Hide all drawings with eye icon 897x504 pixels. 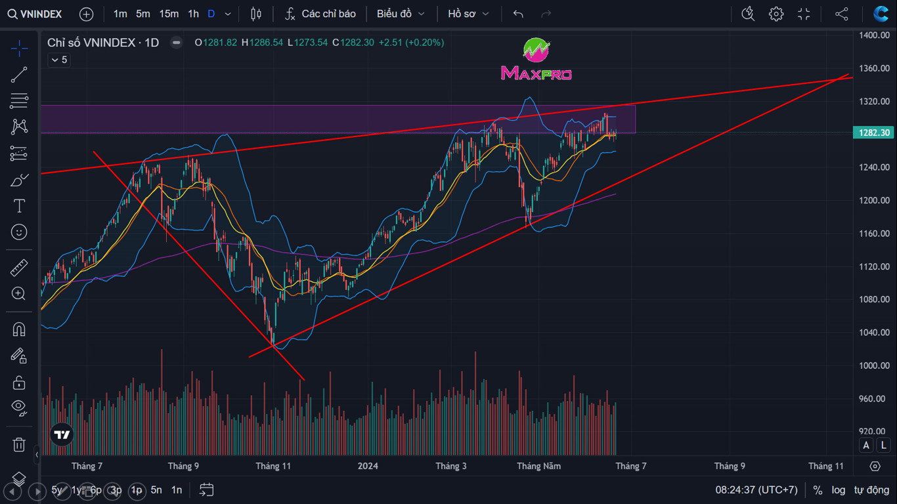pos(19,408)
